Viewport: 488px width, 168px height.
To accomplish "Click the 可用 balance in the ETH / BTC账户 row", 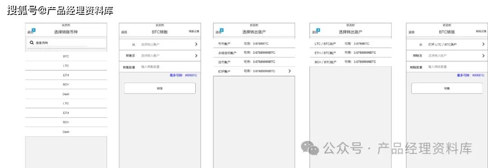I will click(360, 52).
